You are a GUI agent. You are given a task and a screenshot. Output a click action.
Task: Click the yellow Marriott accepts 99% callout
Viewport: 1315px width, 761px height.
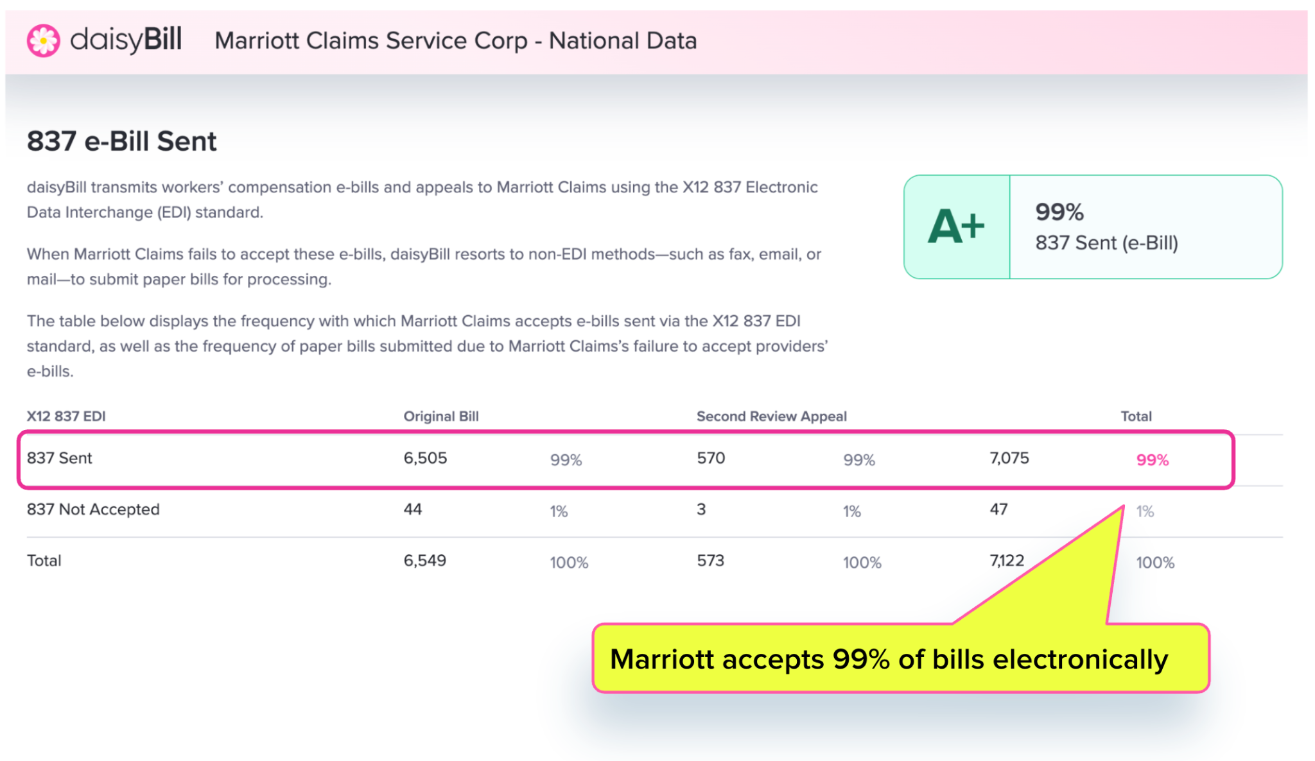(889, 659)
